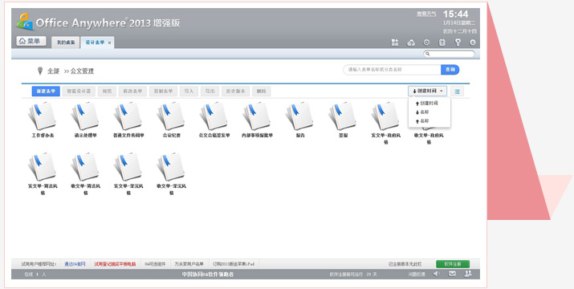Choose ascending 创建时间 sort option

click(427, 104)
